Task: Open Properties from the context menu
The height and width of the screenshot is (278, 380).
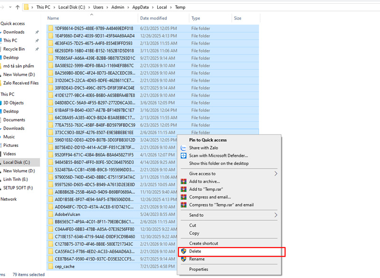Action: click(x=199, y=269)
